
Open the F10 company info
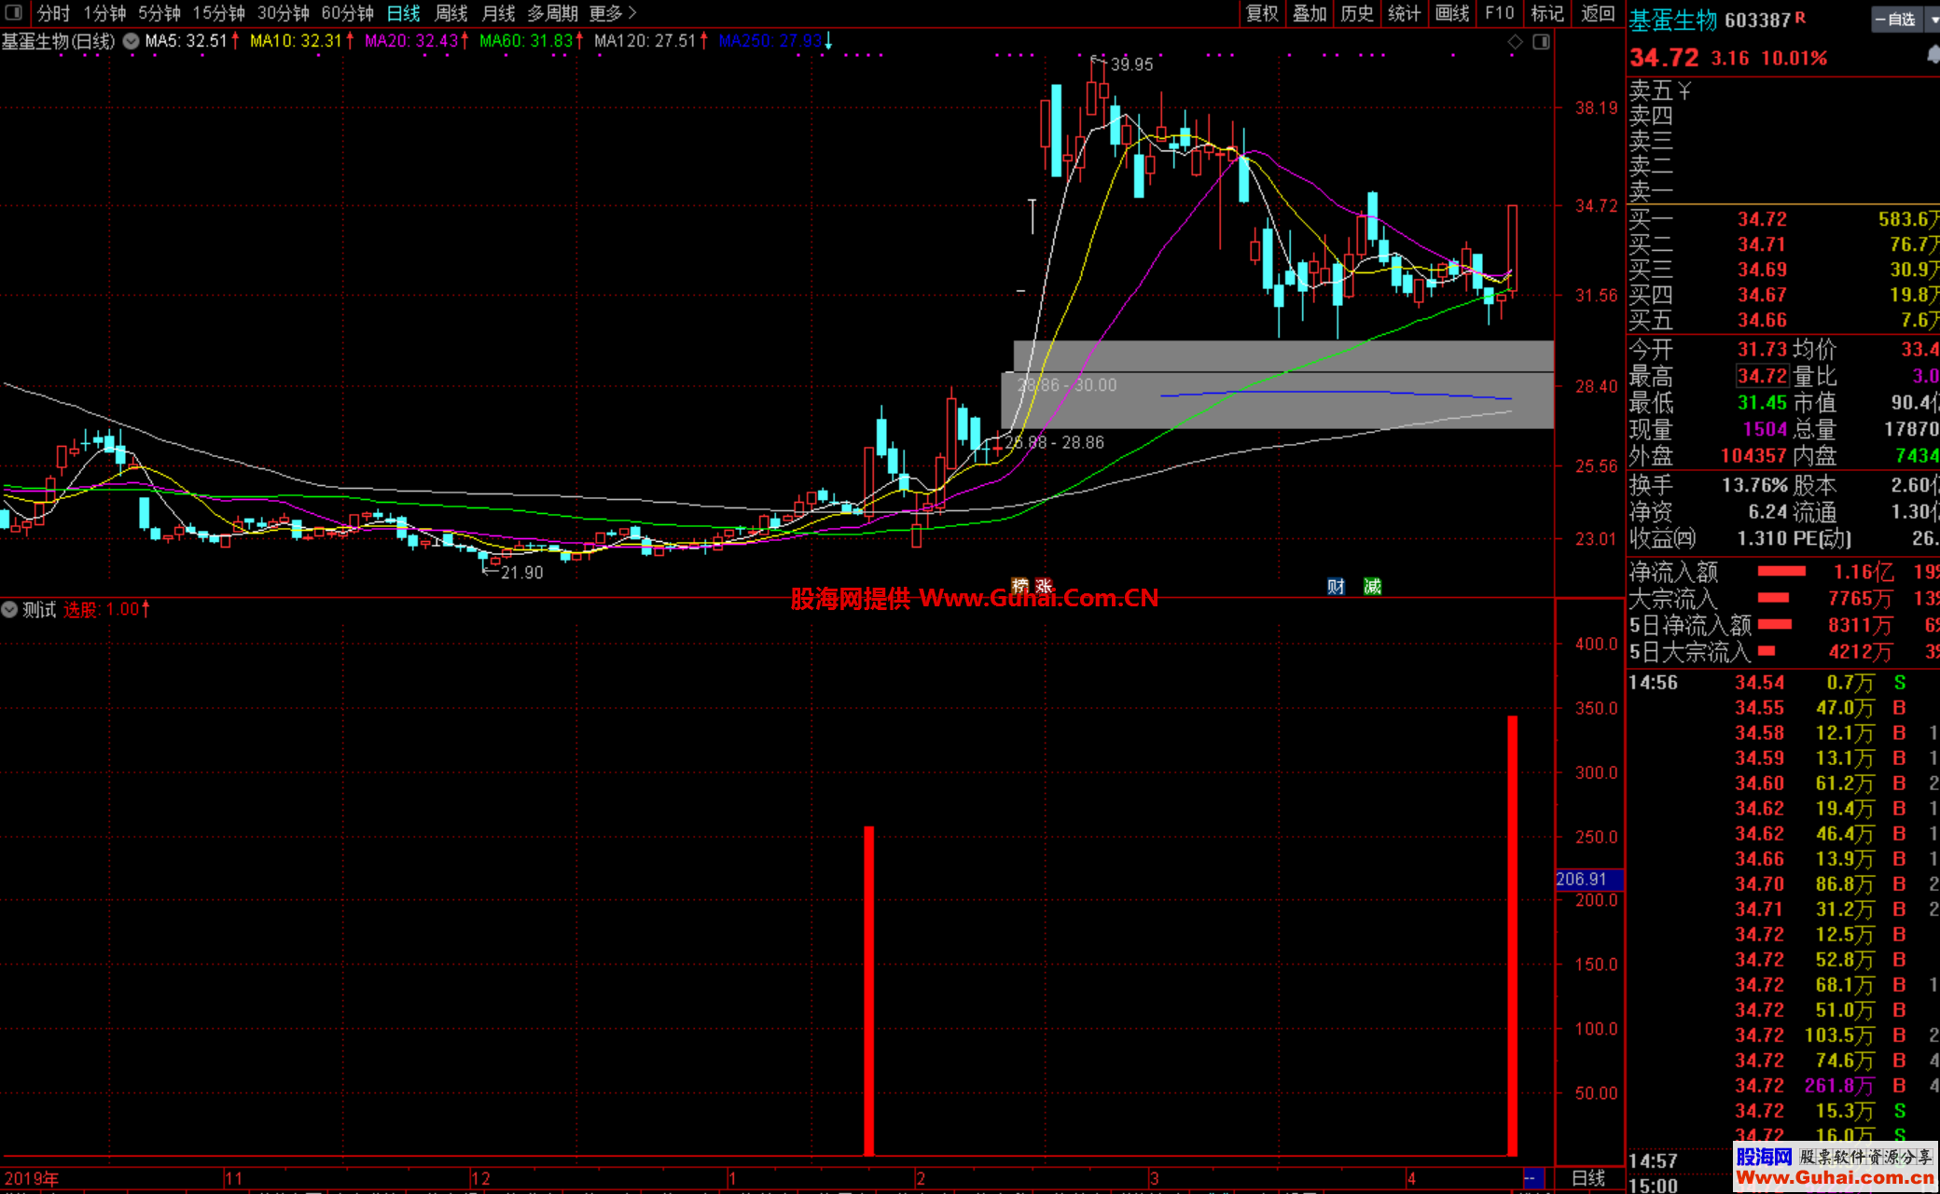tap(1500, 13)
